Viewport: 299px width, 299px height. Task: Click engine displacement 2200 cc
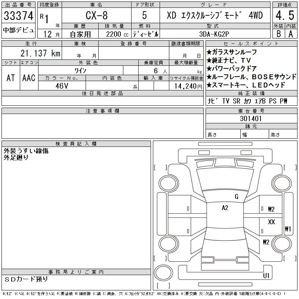(117, 34)
